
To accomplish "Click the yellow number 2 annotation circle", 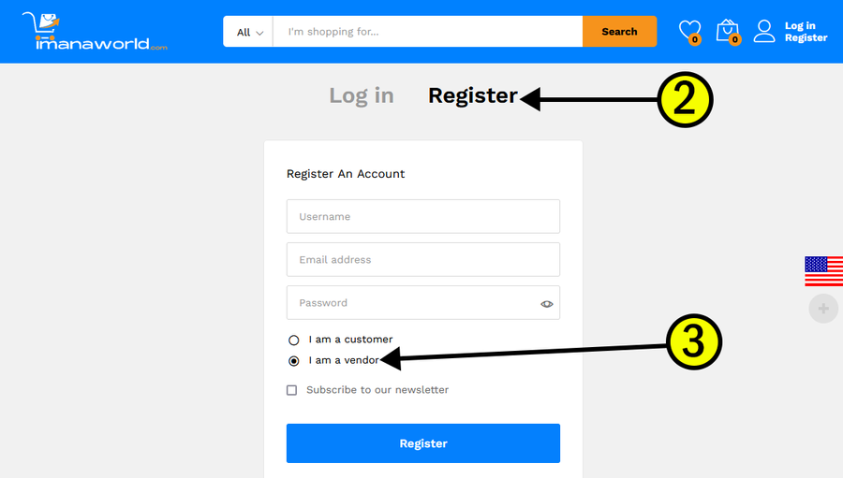I will pos(685,99).
